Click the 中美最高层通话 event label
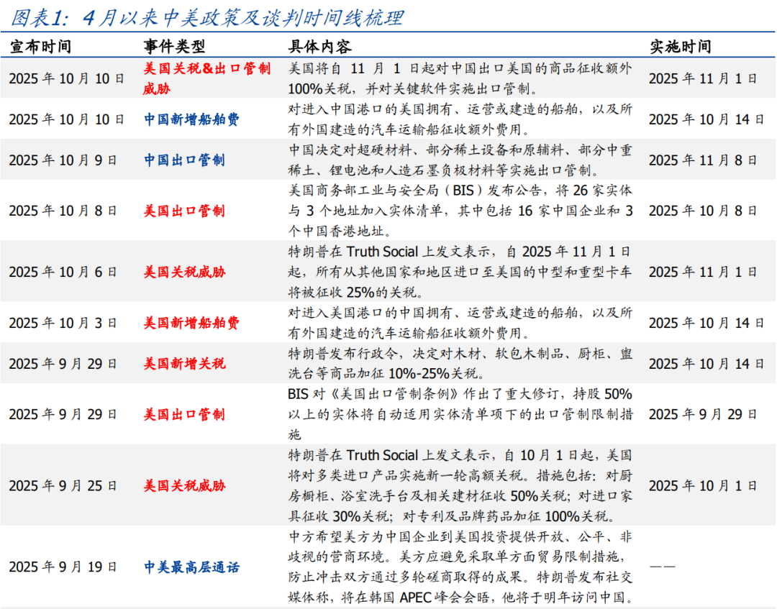 [191, 567]
